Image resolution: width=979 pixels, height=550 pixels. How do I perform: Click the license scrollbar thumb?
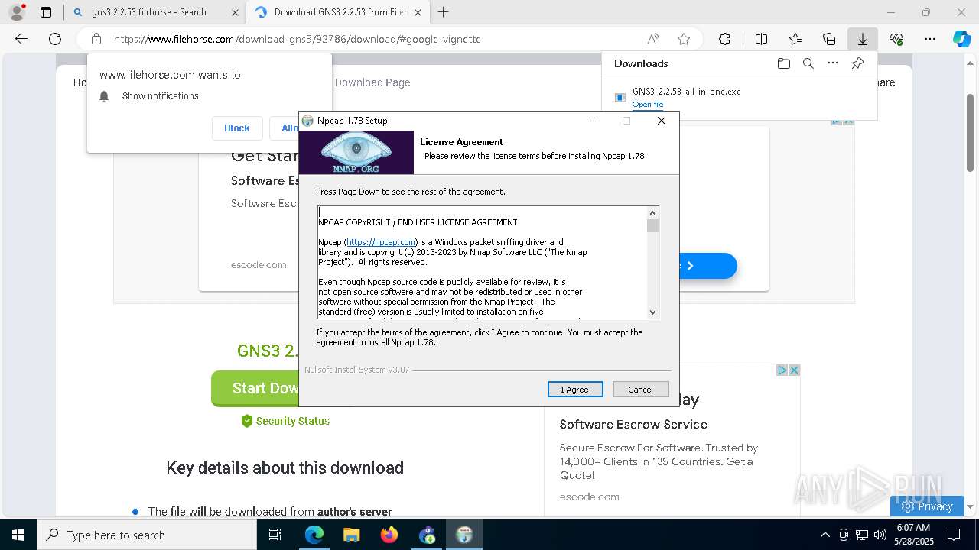pyautogui.click(x=652, y=225)
